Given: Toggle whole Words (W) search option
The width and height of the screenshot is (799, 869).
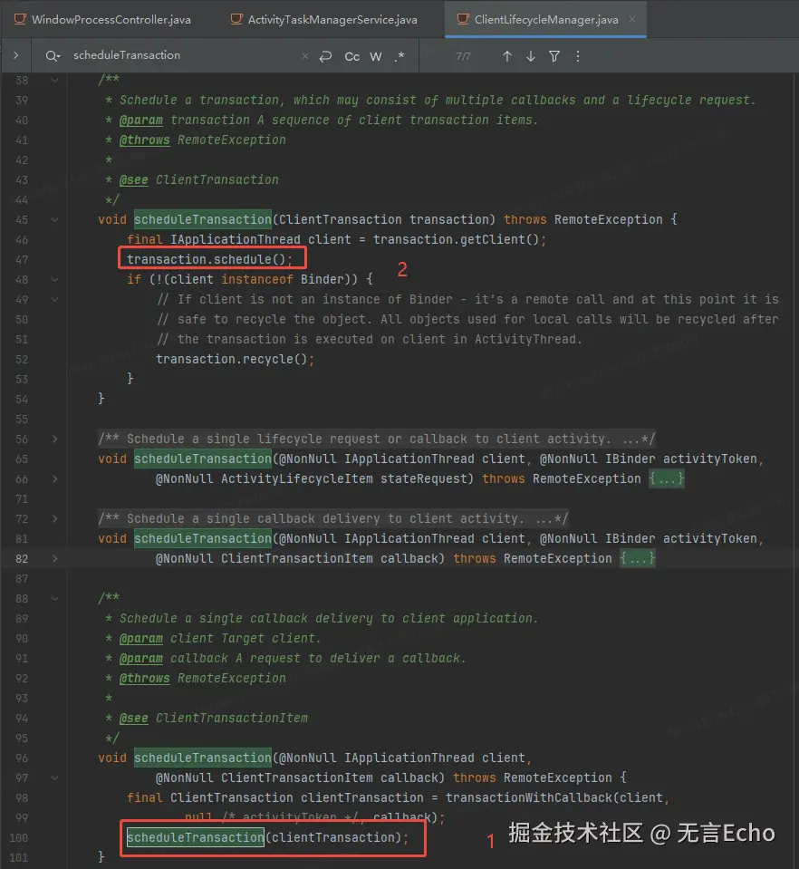Looking at the screenshot, I should pos(376,56).
